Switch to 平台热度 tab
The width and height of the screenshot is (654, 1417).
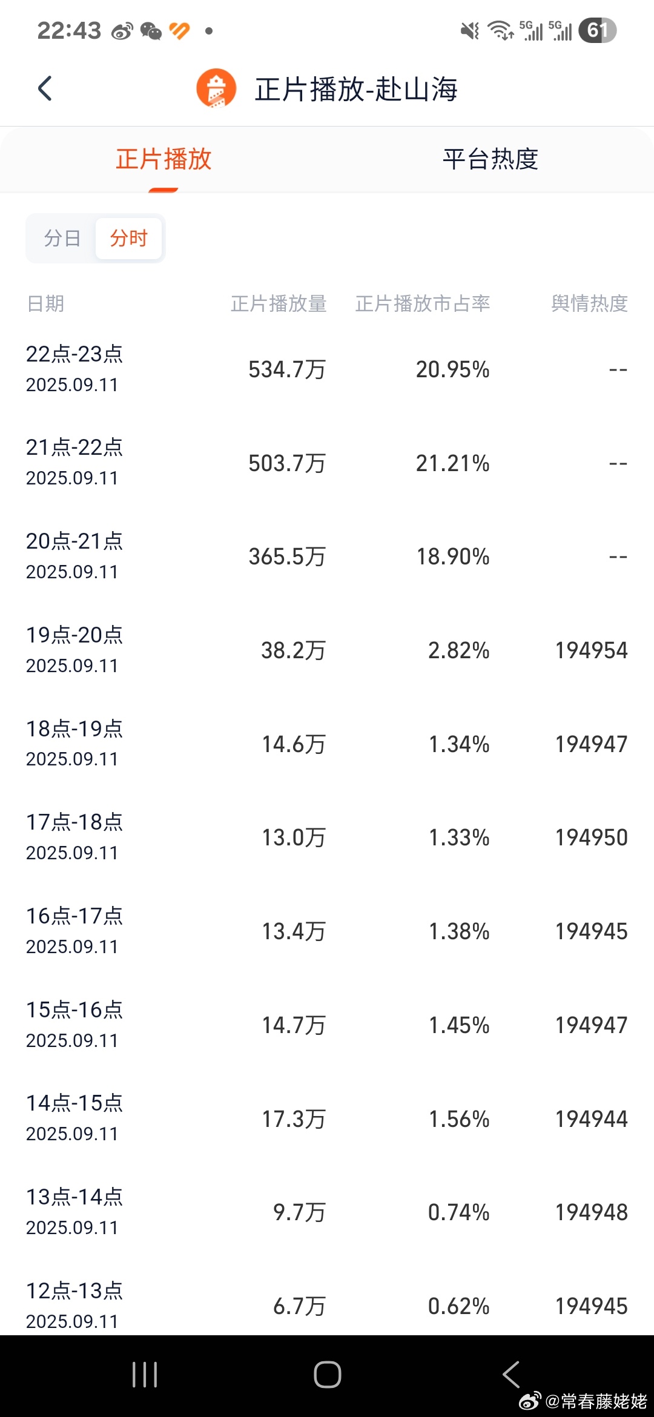pyautogui.click(x=490, y=159)
